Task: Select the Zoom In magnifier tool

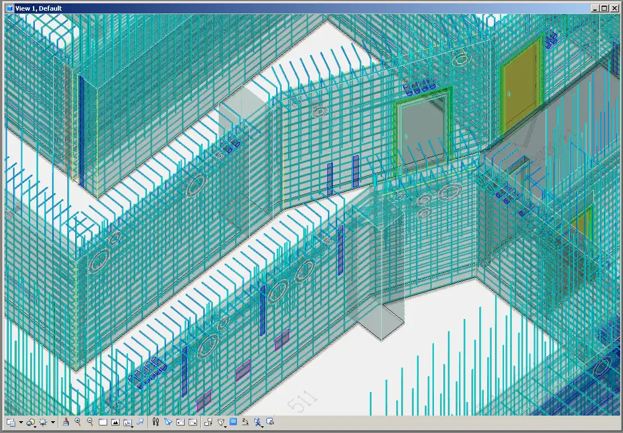Action: (x=78, y=422)
